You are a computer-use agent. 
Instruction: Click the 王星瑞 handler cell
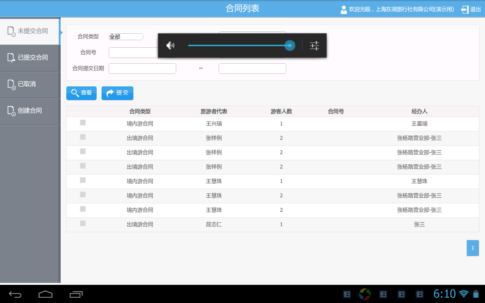[419, 124]
